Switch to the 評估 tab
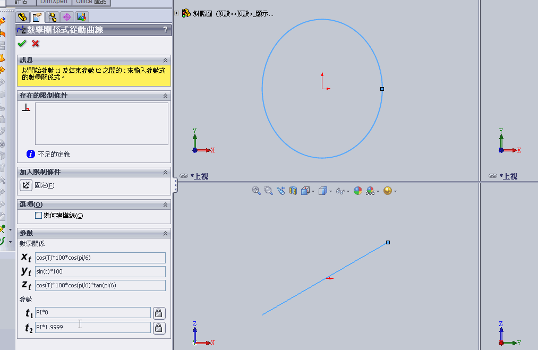Image resolution: width=538 pixels, height=350 pixels. click(21, 2)
